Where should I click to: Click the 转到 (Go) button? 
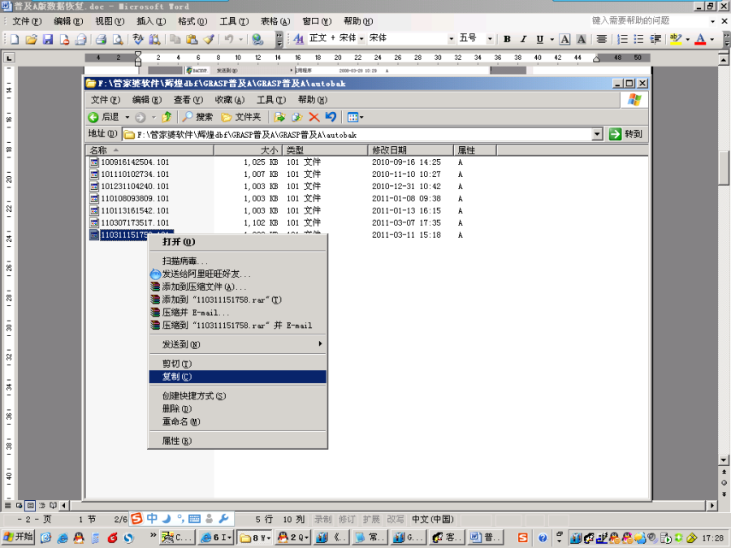[626, 134]
